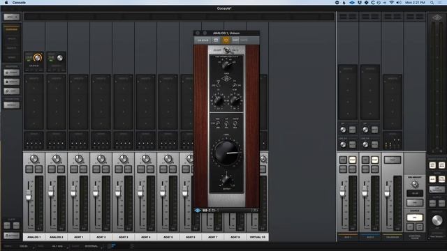Click the ANALOG 1 channel fader handle
This screenshot has width=447, height=251.
click(x=29, y=195)
